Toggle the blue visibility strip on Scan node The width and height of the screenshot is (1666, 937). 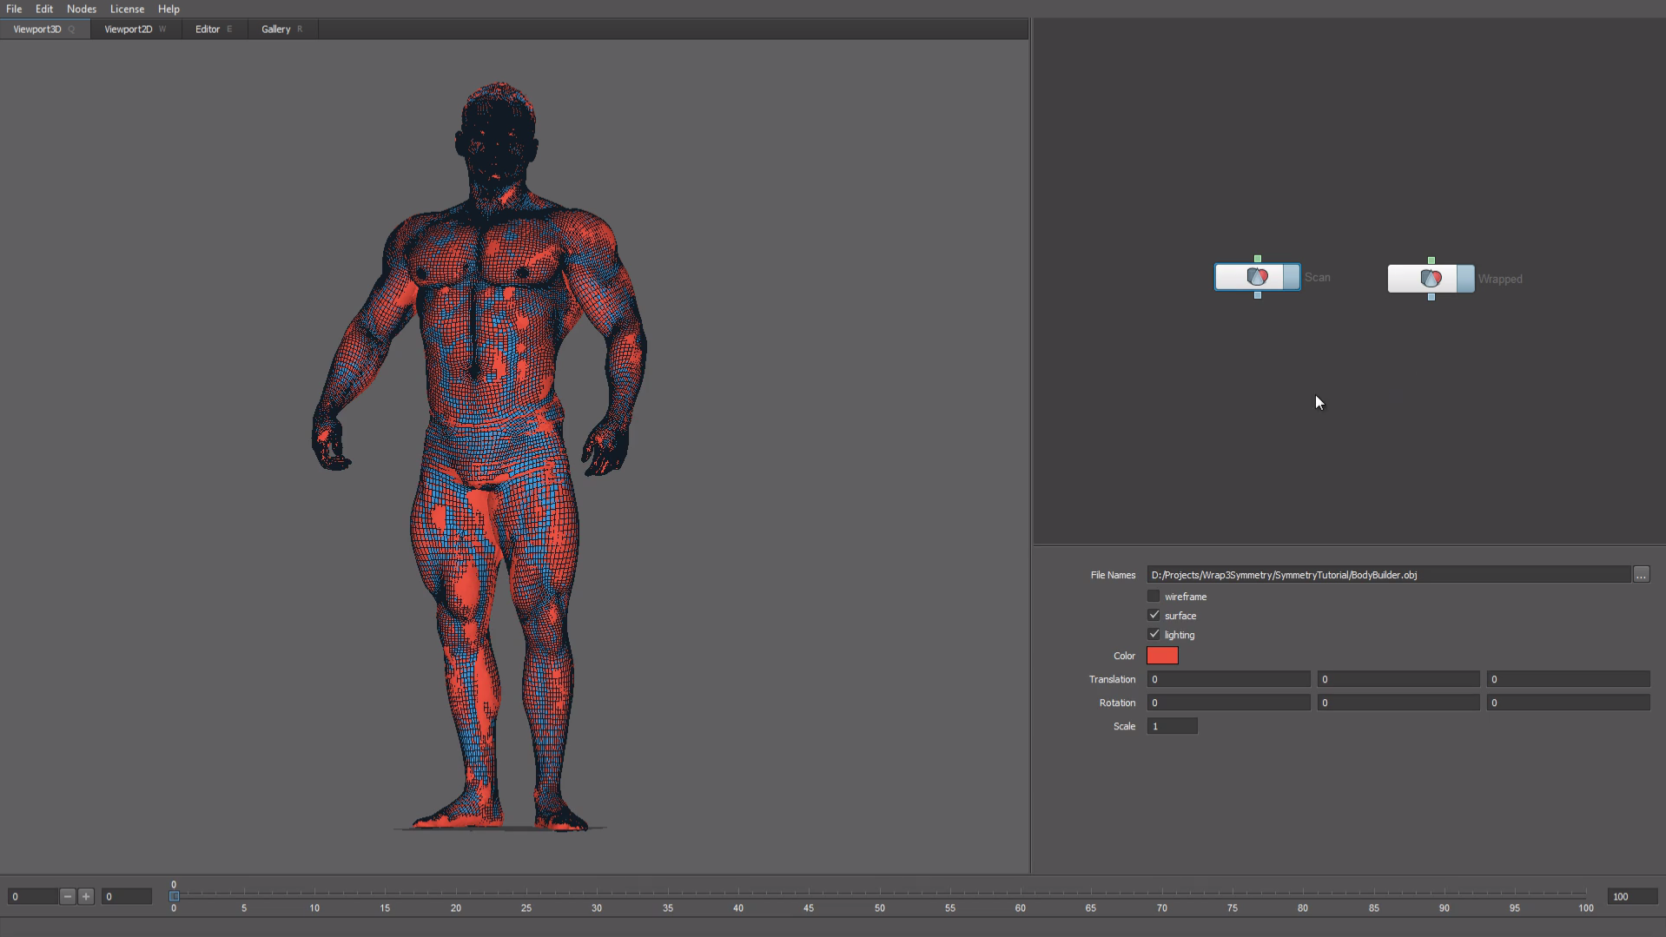click(1292, 277)
